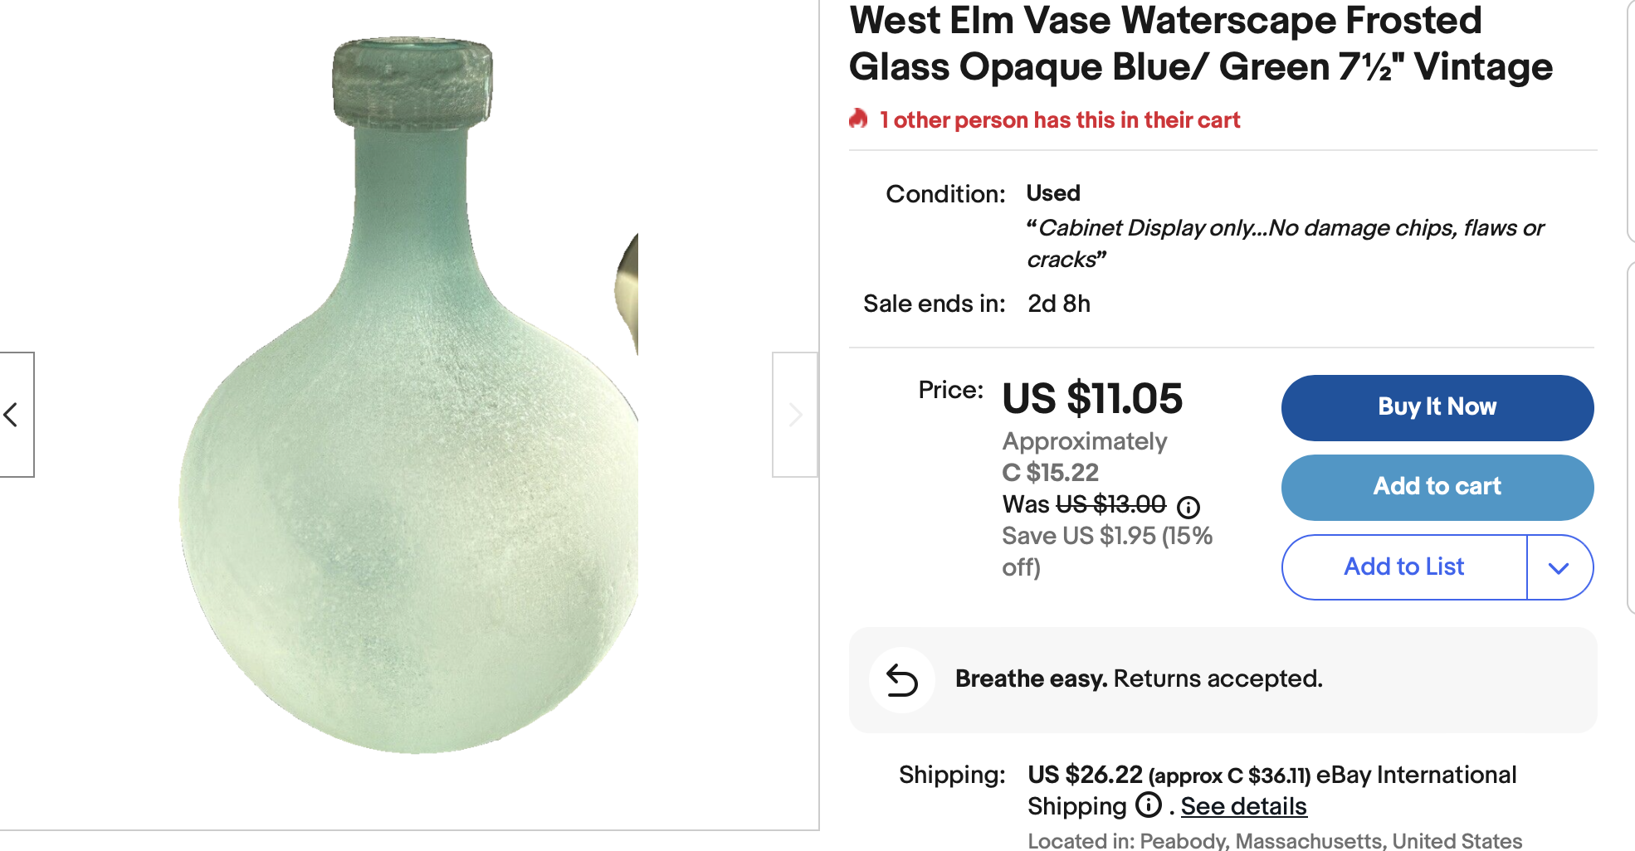Screen dimensions: 1635x851
Task: Click the US $11.05 price
Action: tap(1092, 399)
